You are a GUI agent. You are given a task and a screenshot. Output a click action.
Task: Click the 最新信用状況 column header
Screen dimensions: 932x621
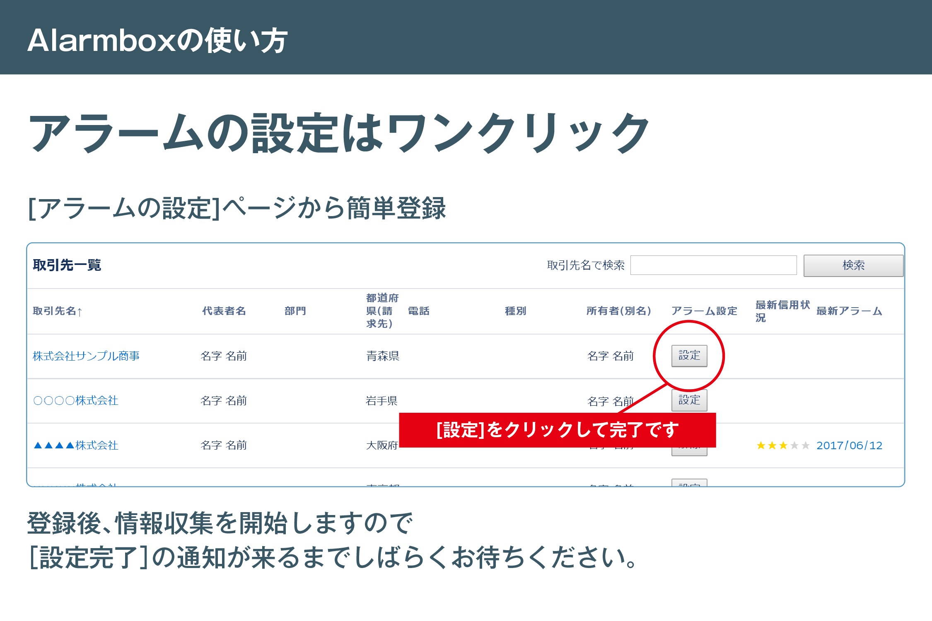pyautogui.click(x=782, y=311)
